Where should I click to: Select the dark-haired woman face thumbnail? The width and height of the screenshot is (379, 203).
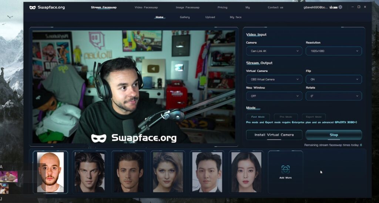(x=246, y=172)
